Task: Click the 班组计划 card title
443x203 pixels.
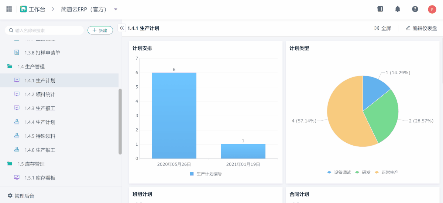Action: (x=142, y=194)
